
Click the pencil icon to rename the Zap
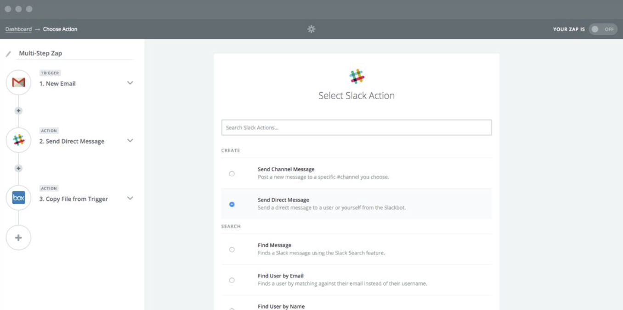pyautogui.click(x=8, y=54)
